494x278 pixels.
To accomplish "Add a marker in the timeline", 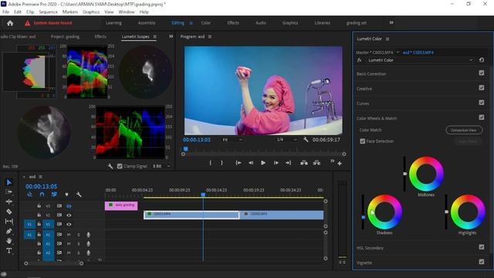I will tap(66, 195).
